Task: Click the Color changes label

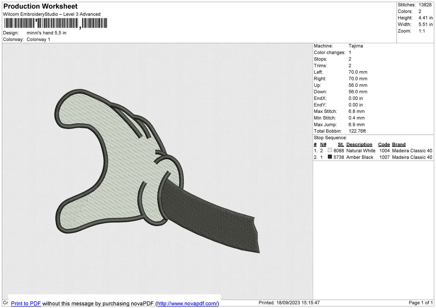Action: pos(330,52)
